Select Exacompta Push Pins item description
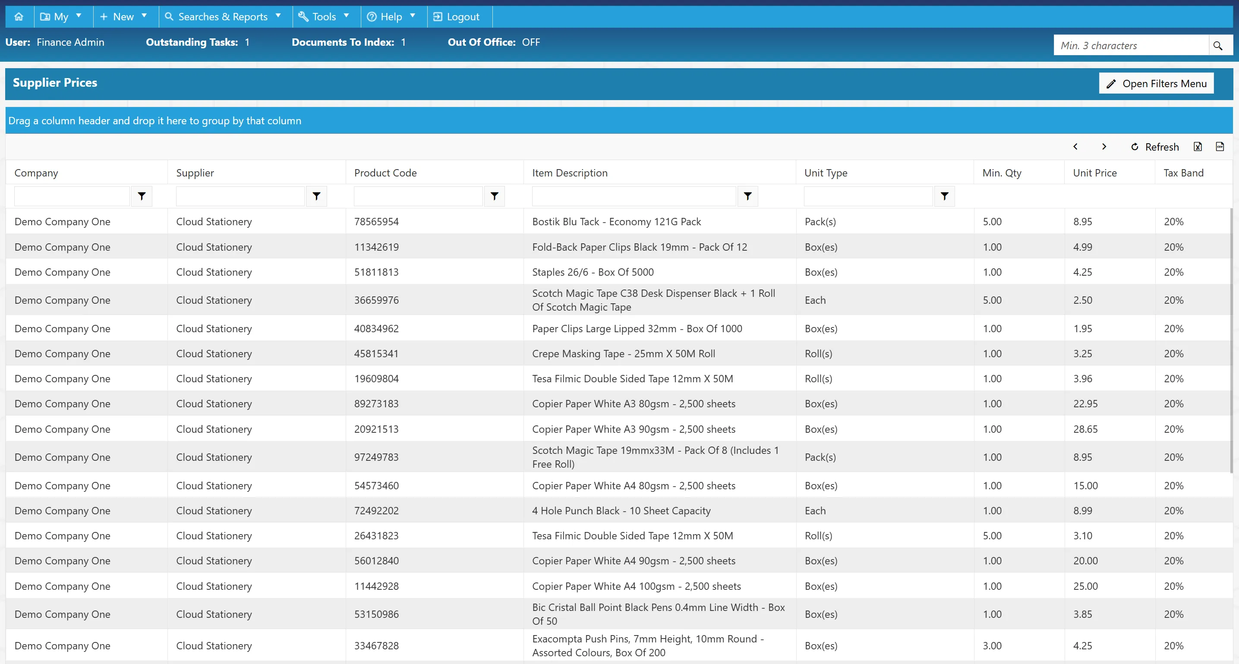 click(647, 646)
